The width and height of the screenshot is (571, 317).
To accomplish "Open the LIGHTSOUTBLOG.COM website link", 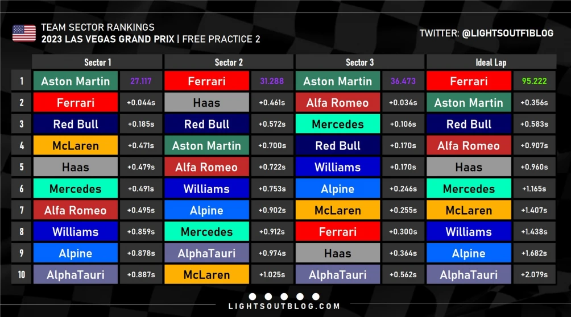I will click(x=284, y=306).
